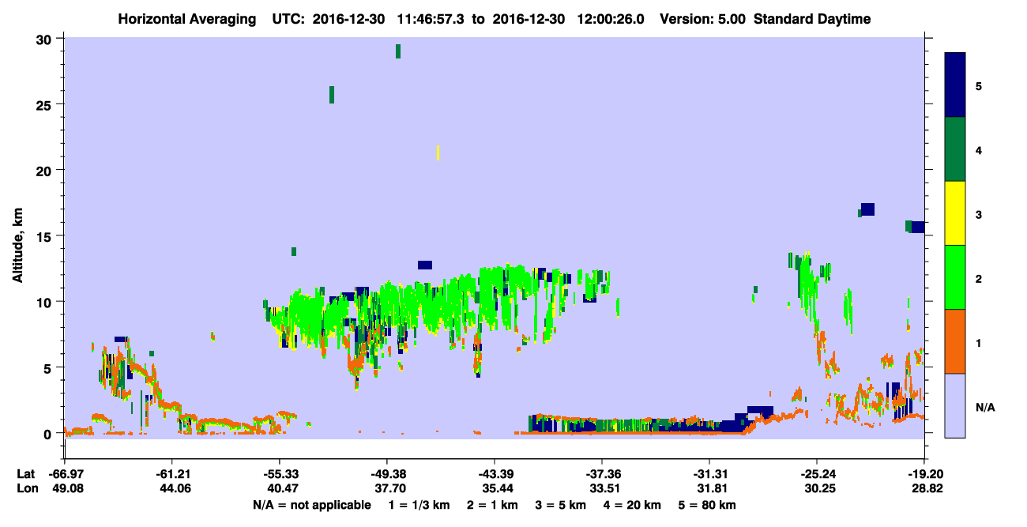Click the latitude value -61.21
Screen dimensions: 1027x527
(x=171, y=474)
